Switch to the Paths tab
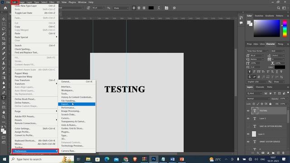 coord(270,87)
